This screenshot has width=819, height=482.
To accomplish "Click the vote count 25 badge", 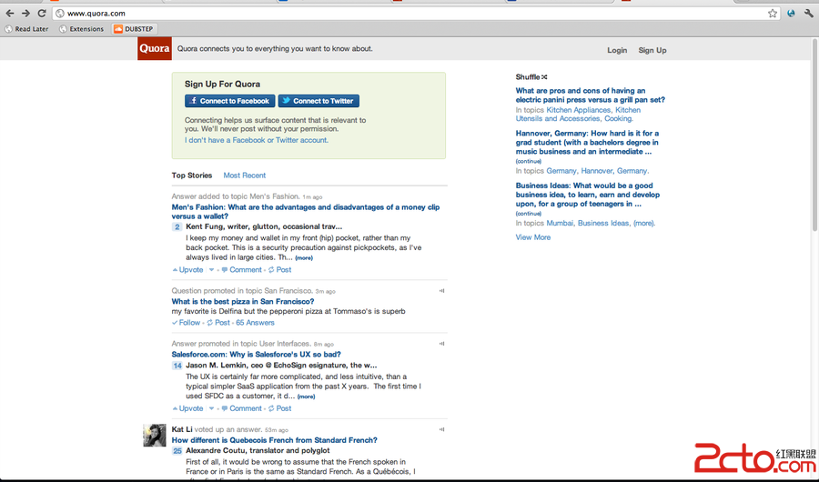I will [x=177, y=451].
